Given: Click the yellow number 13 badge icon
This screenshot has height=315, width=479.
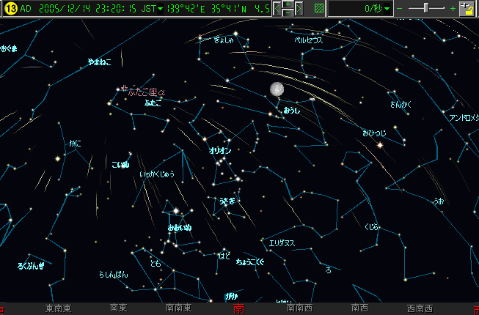Looking at the screenshot, I should tap(10, 9).
